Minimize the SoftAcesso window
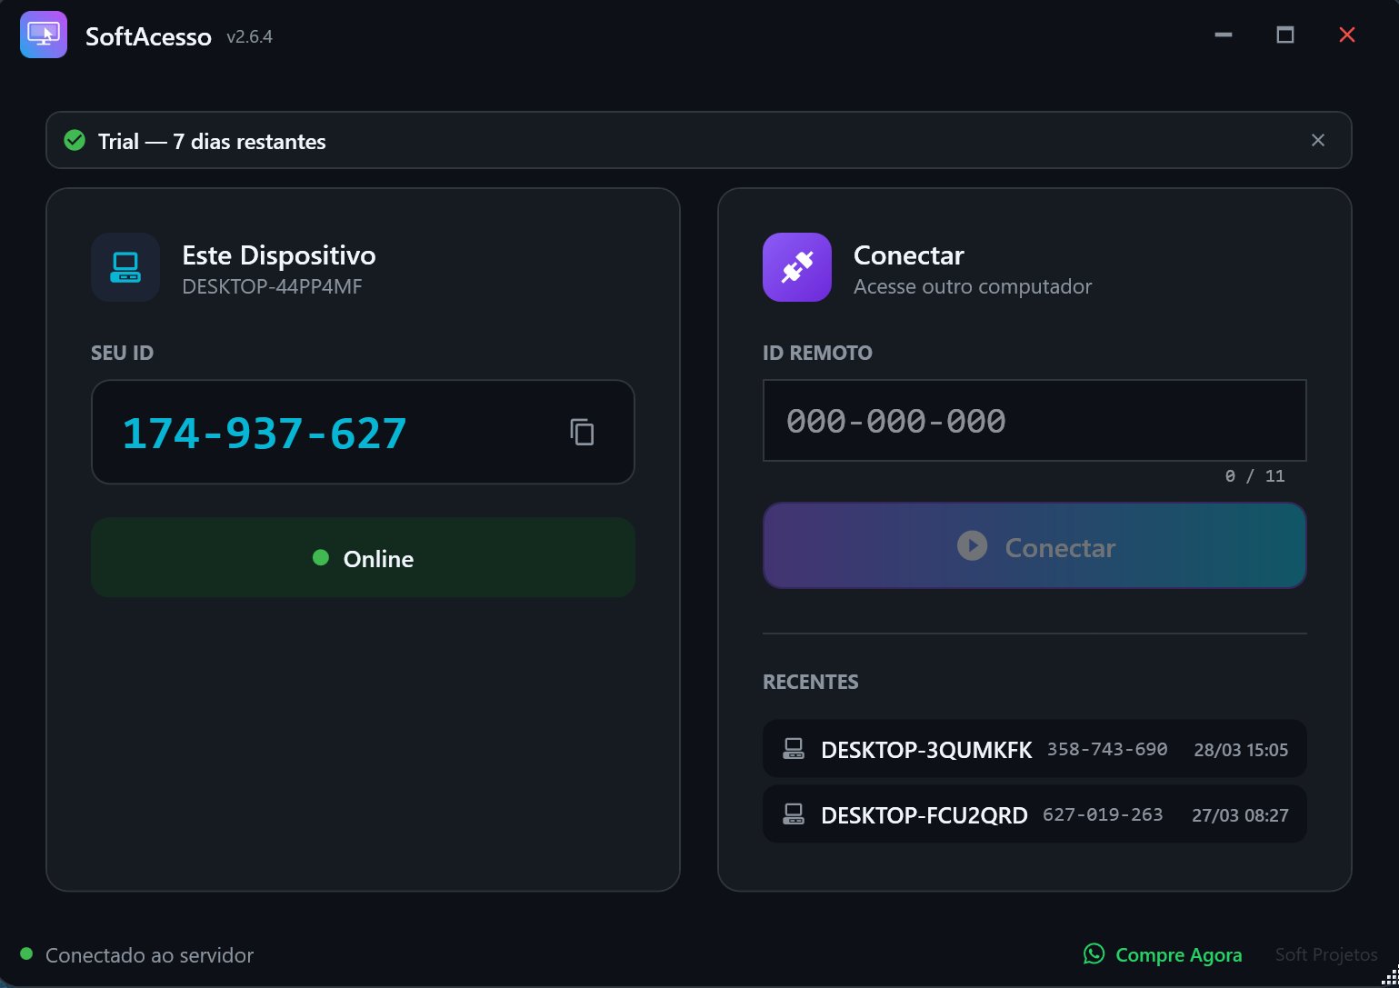The width and height of the screenshot is (1399, 988). pyautogui.click(x=1224, y=35)
